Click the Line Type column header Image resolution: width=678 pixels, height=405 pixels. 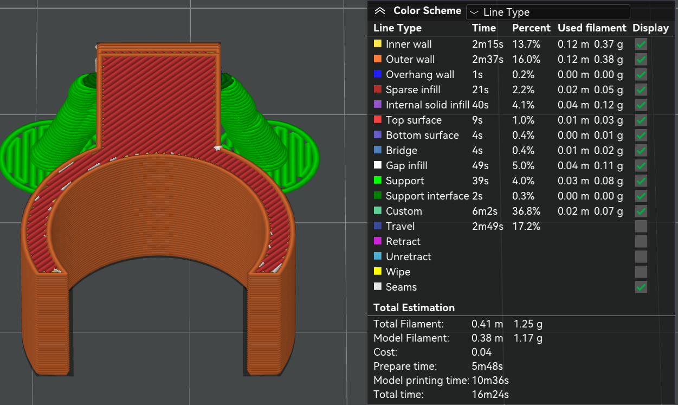(397, 28)
